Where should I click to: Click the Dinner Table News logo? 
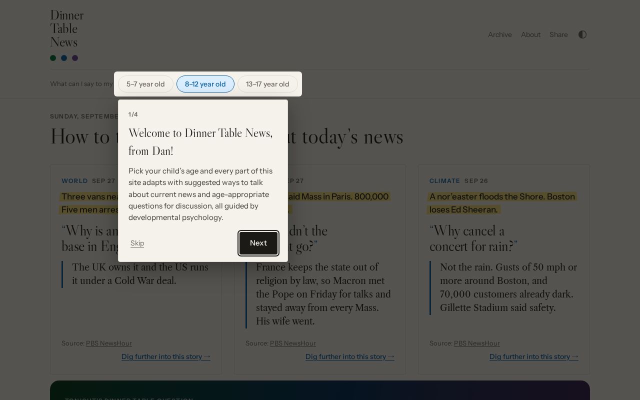pyautogui.click(x=67, y=29)
